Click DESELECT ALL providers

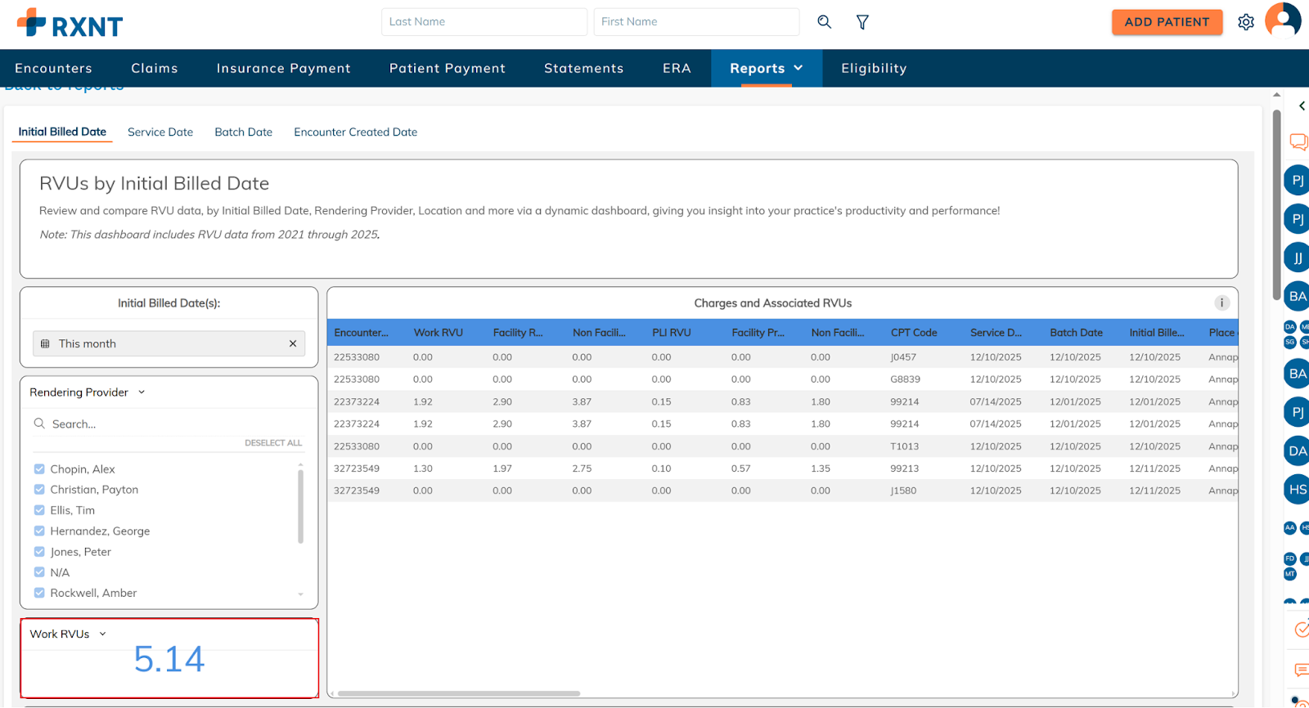(273, 443)
